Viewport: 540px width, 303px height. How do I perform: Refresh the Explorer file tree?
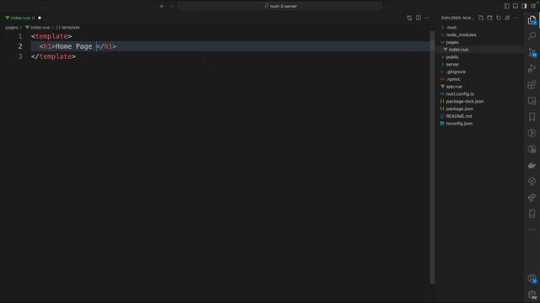coord(499,18)
